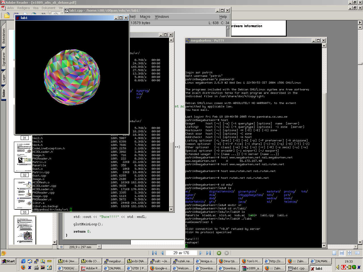Click the Start button
Image resolution: width=363 pixels, height=272 pixels.
pyautogui.click(x=8, y=261)
